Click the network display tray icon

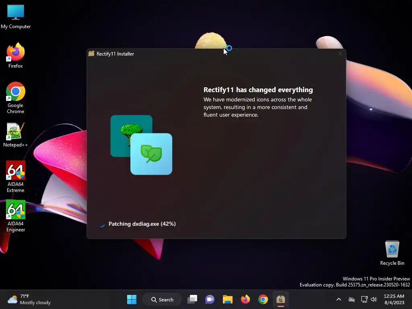tap(364, 299)
